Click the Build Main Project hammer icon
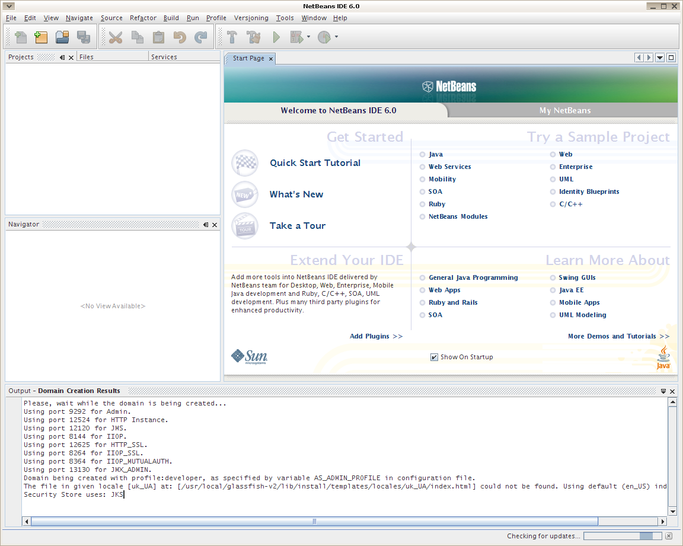 coord(232,37)
